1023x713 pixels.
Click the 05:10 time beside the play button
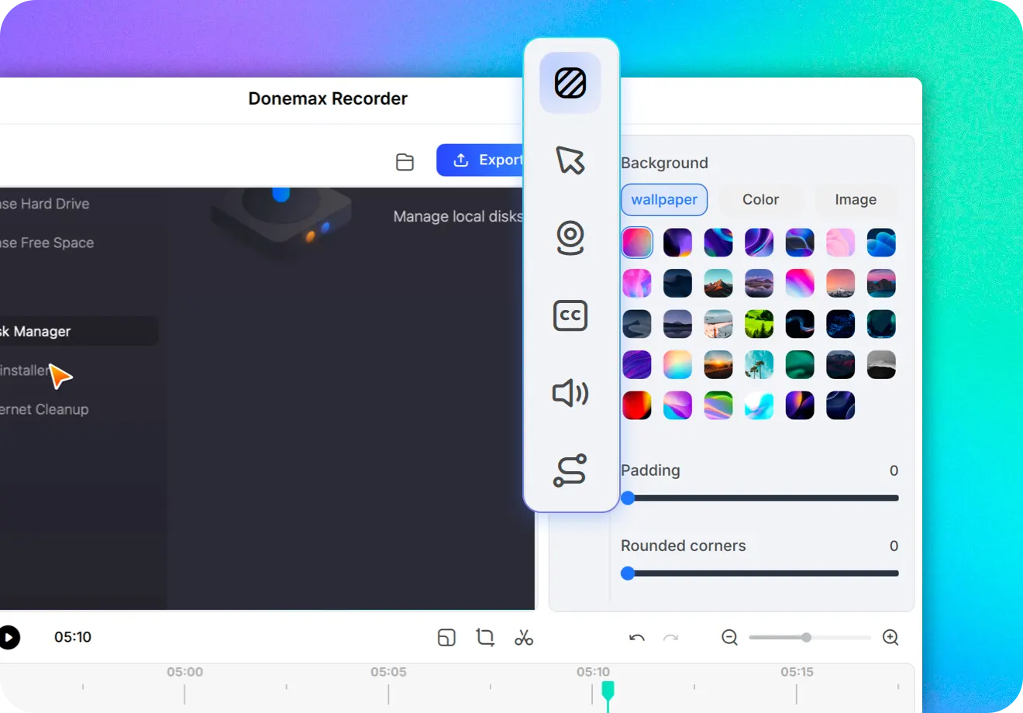point(73,637)
